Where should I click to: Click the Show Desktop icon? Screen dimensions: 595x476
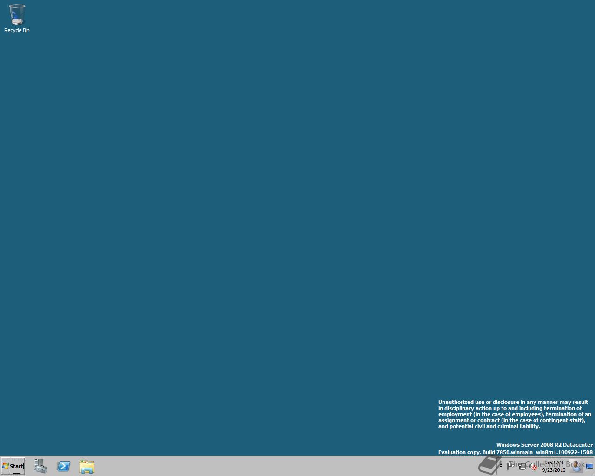coord(589,466)
